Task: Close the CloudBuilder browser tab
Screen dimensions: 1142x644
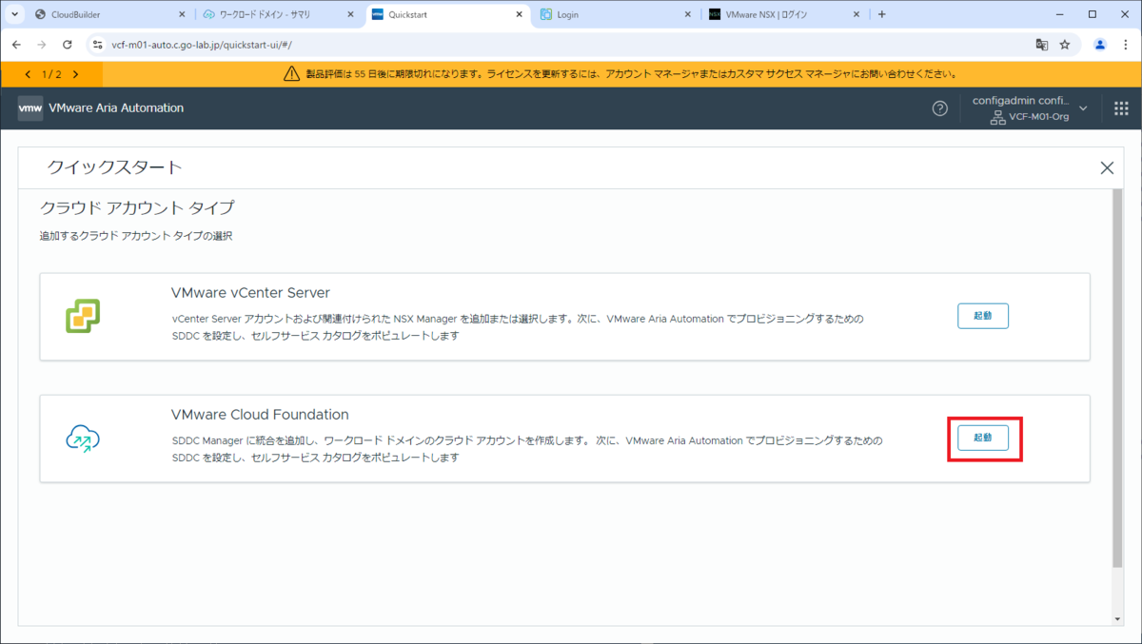Action: click(x=181, y=14)
